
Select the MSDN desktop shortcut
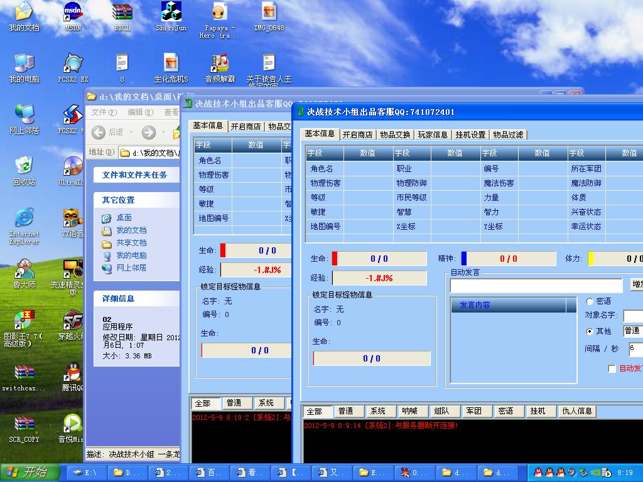pos(73,16)
